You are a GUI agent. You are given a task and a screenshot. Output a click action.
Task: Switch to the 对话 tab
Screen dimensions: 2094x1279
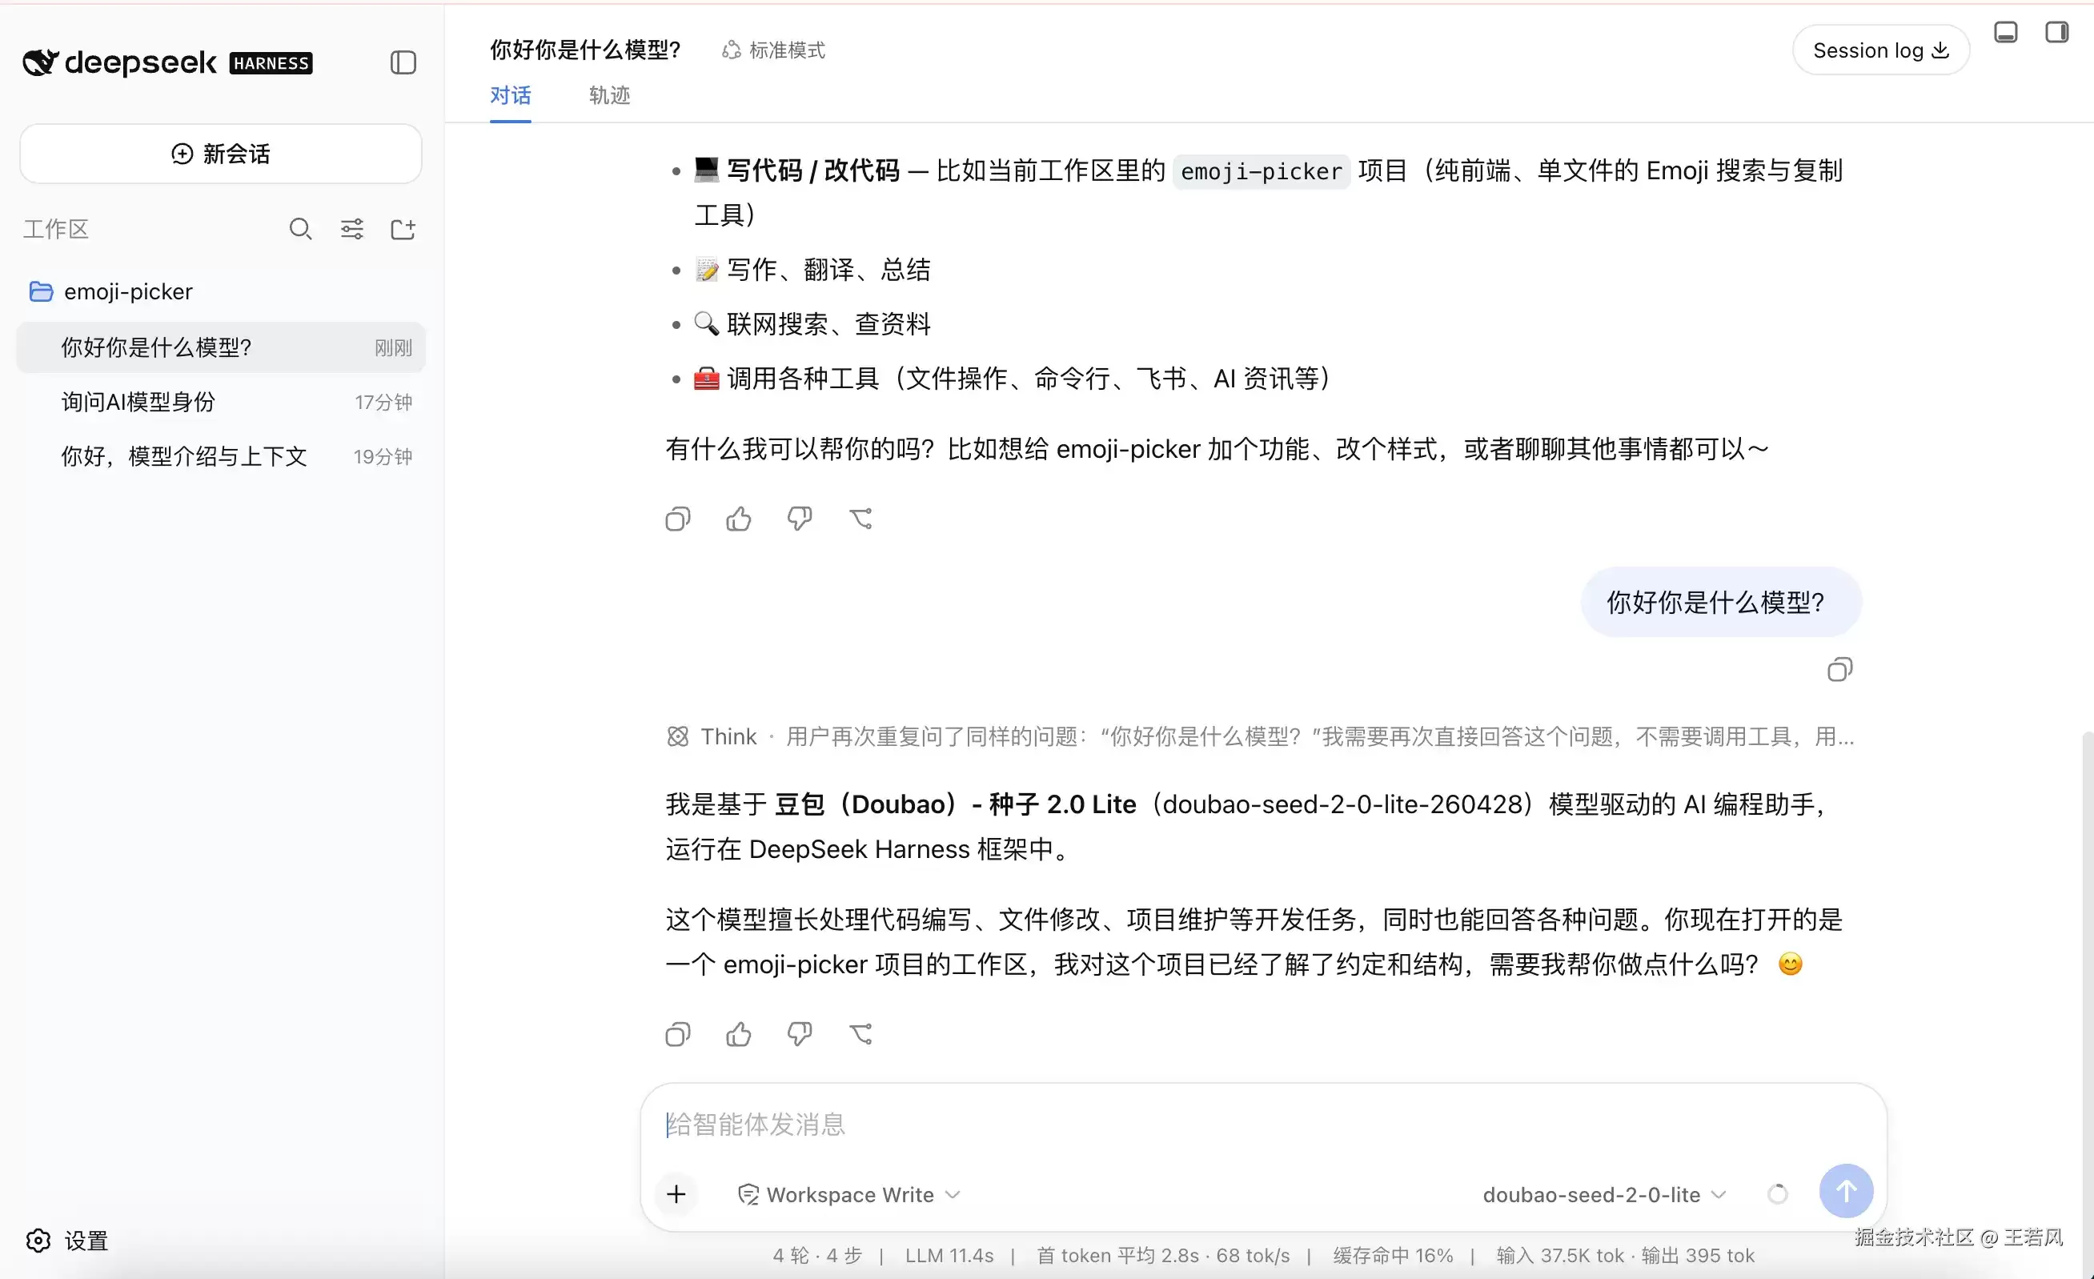pos(510,95)
